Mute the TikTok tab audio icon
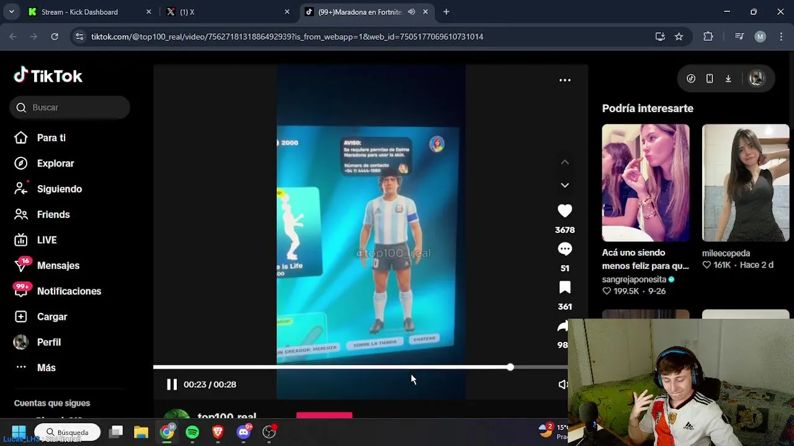This screenshot has width=794, height=446. [411, 12]
